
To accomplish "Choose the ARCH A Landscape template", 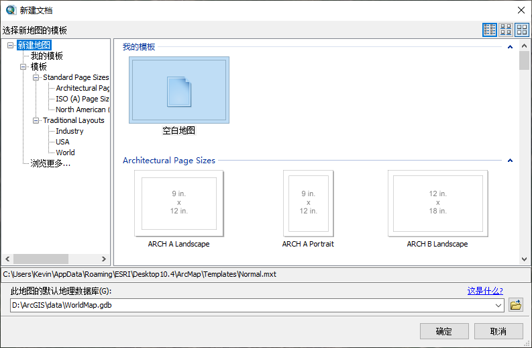I will (x=178, y=204).
